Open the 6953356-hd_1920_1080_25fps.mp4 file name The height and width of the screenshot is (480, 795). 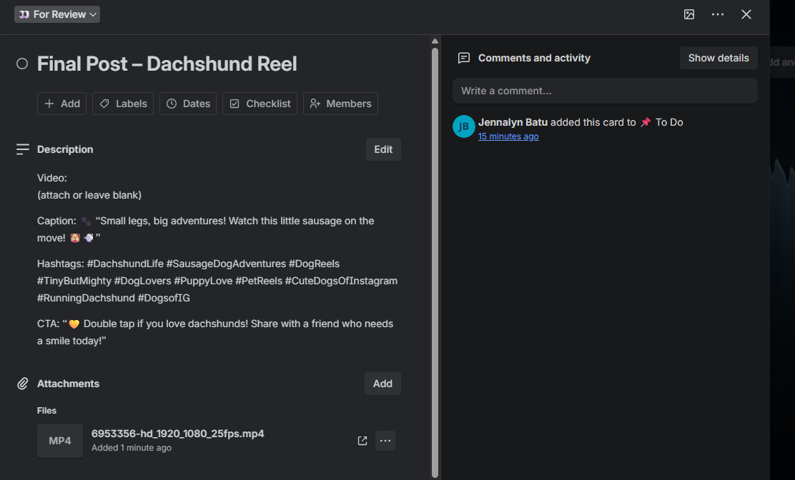(177, 434)
